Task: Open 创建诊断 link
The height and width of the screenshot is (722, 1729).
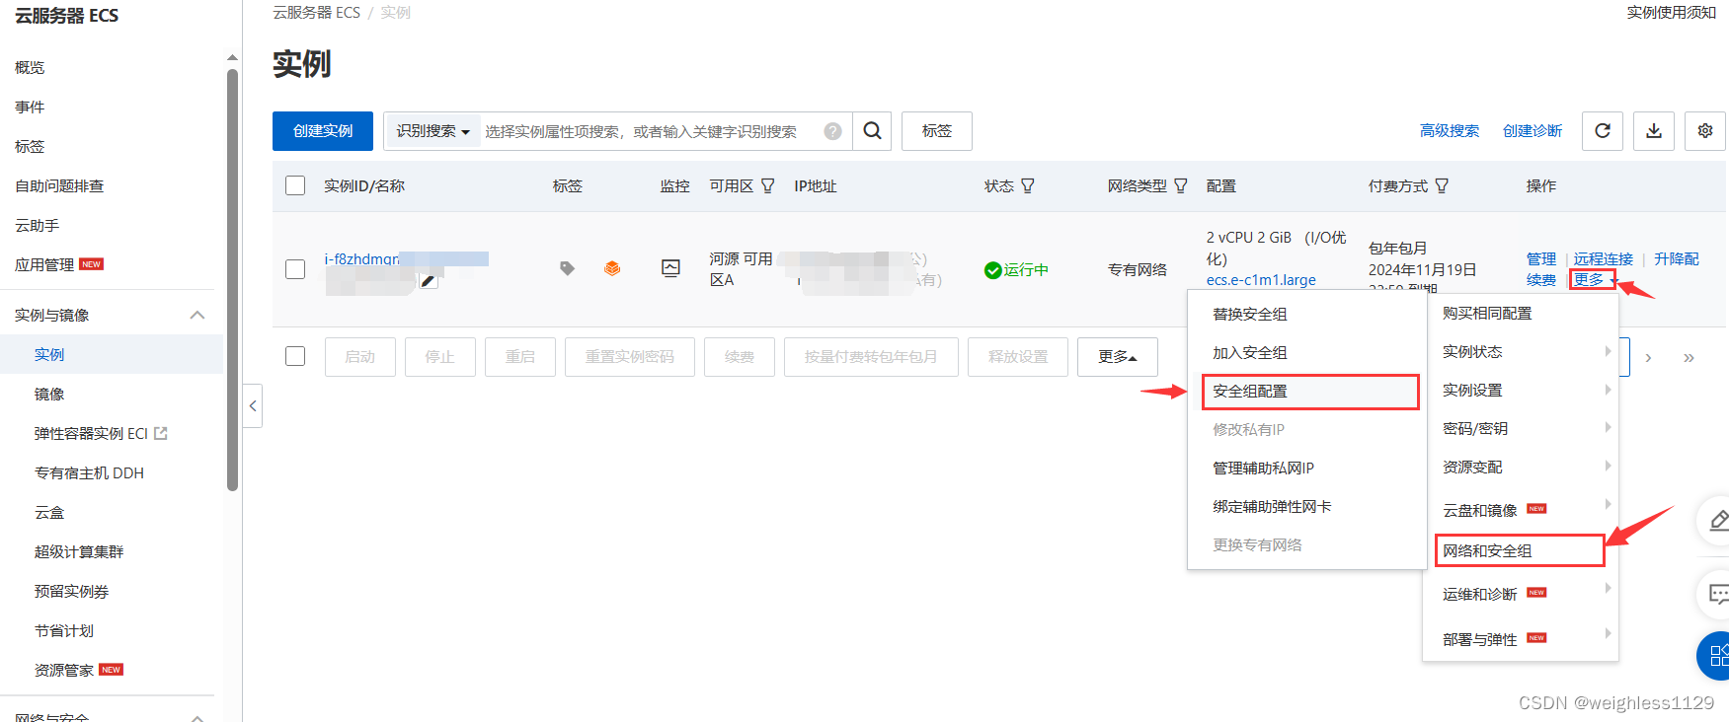Action: pos(1533,131)
